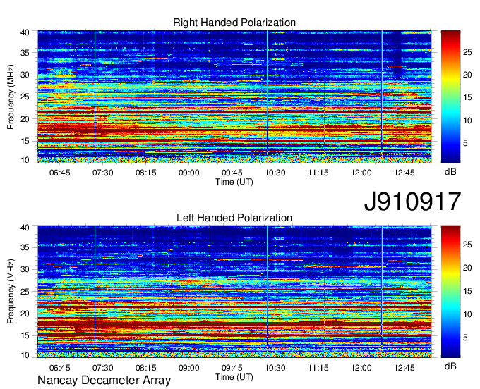Click the "20" dB tick on Left Handed color bar

point(467,268)
